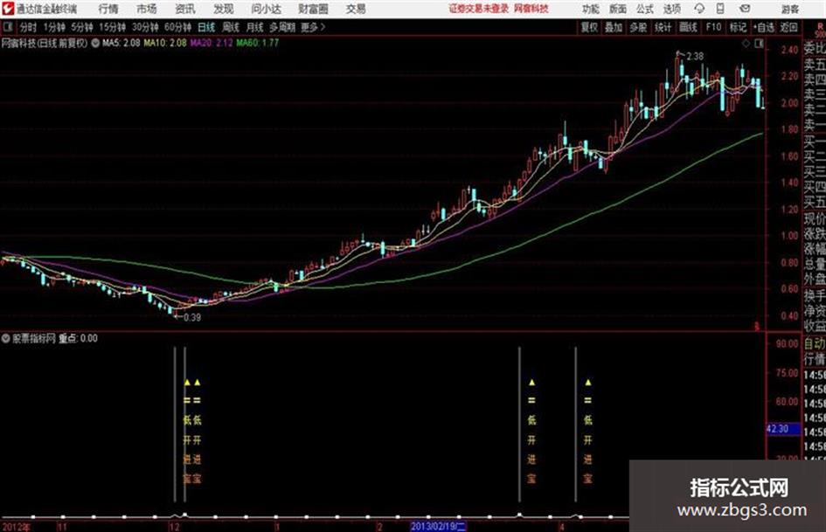Screen dimensions: 826x532
Task: Expand main chart indicator dropdown arrow
Action: [x=95, y=43]
